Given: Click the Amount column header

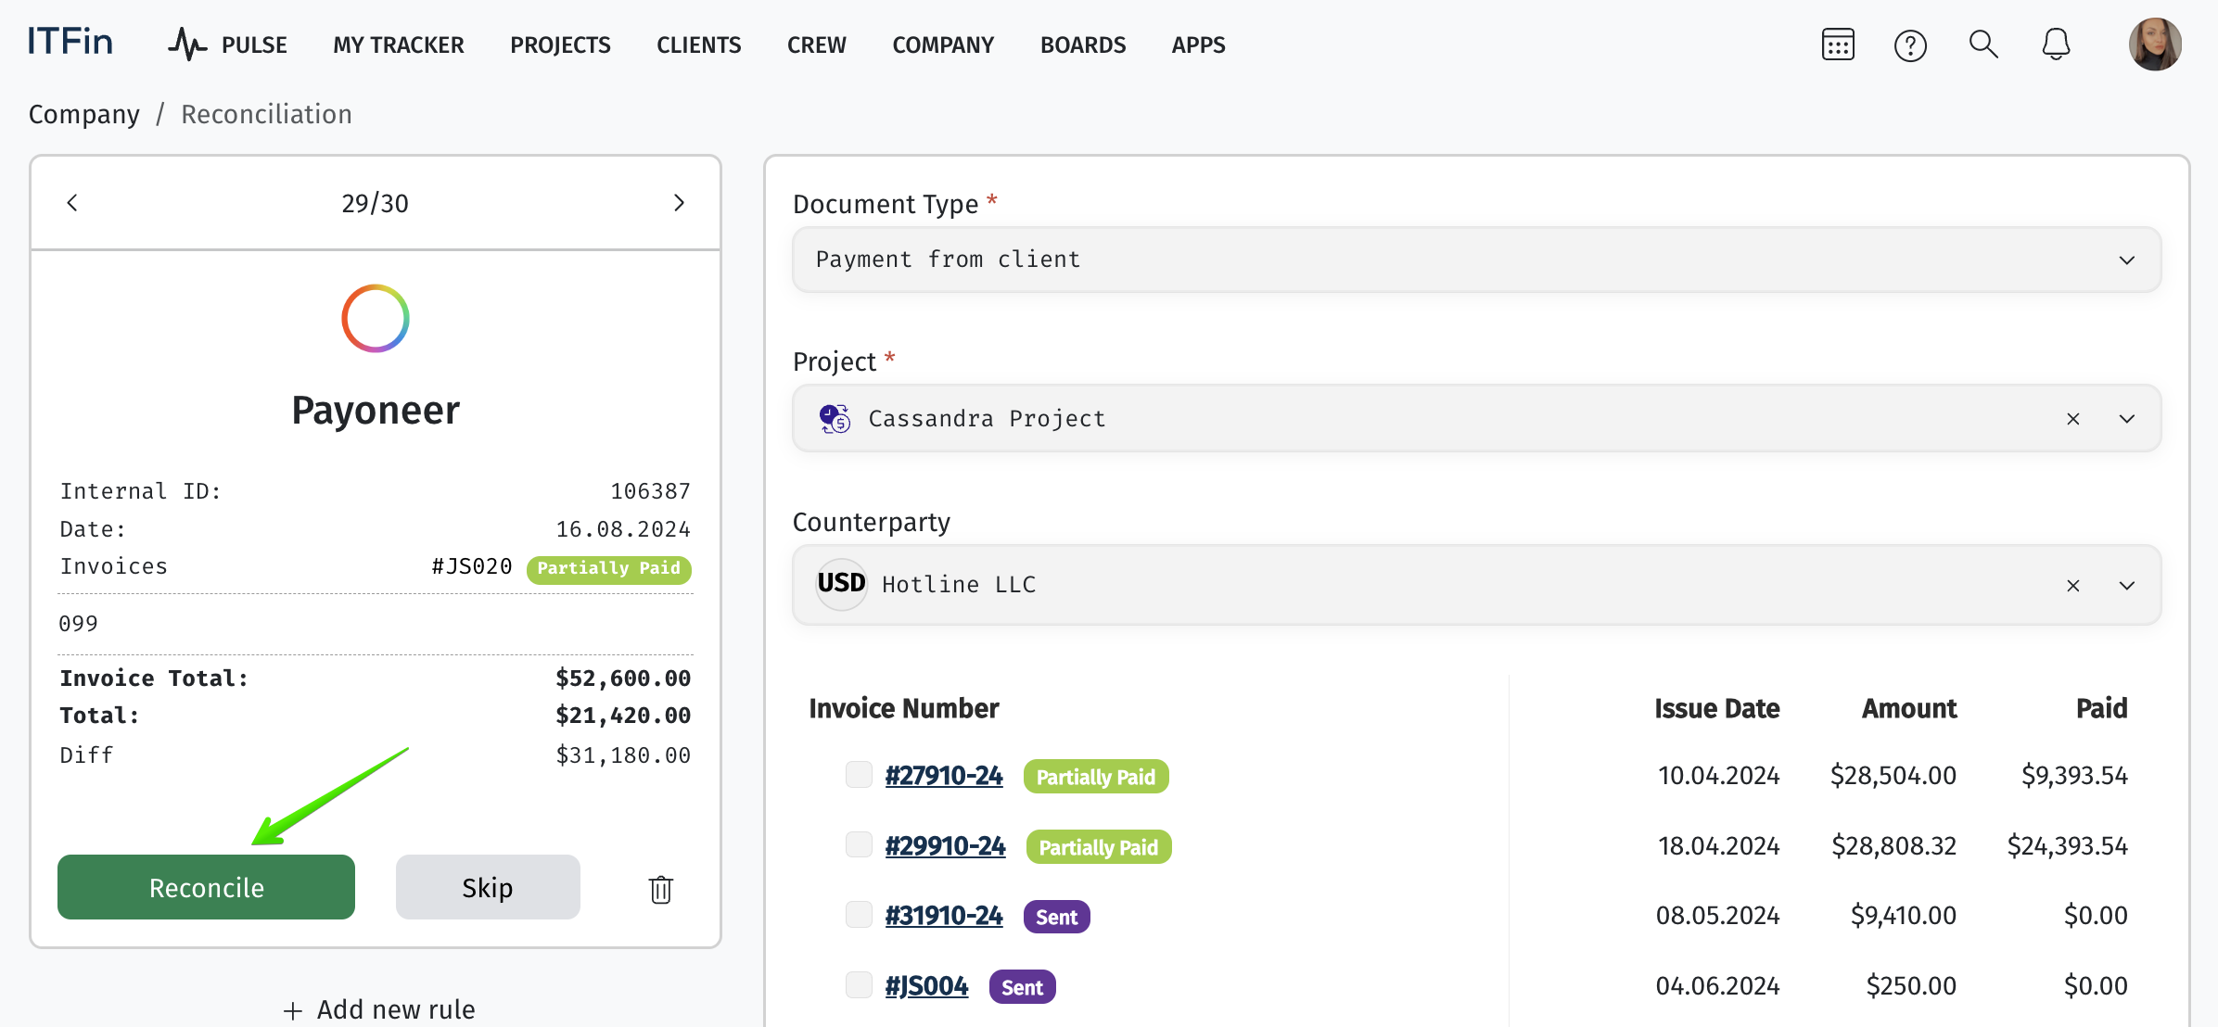Looking at the screenshot, I should click(1909, 709).
